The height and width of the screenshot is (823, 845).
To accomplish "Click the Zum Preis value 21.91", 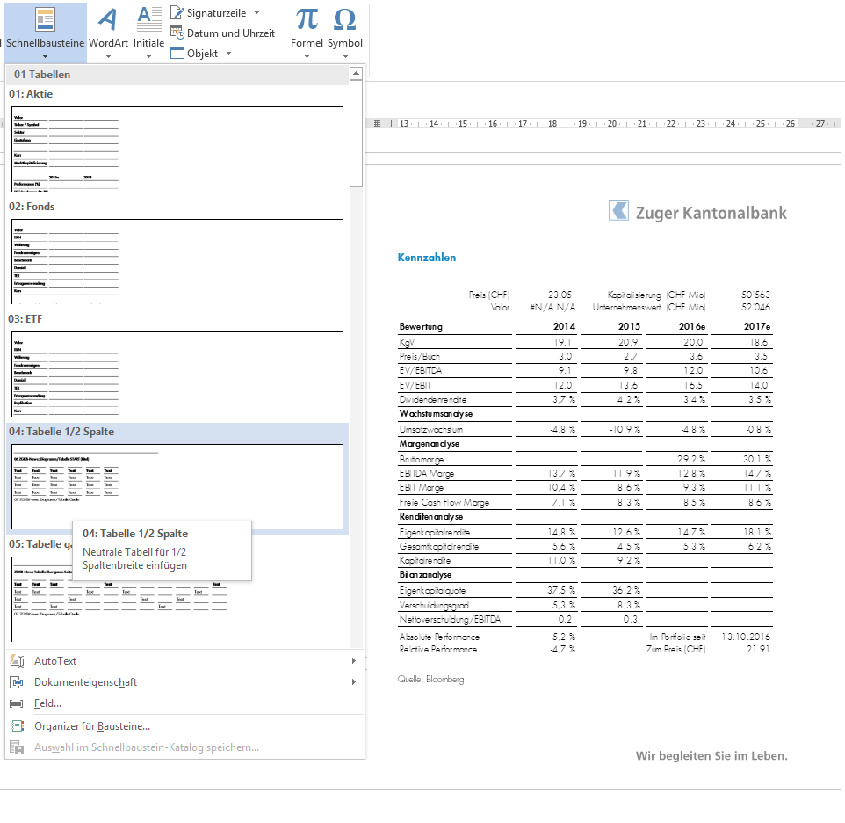I will pos(758,649).
